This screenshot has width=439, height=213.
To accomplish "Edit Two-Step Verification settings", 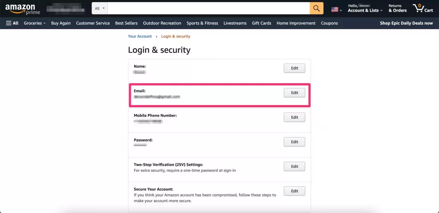I will (x=295, y=166).
